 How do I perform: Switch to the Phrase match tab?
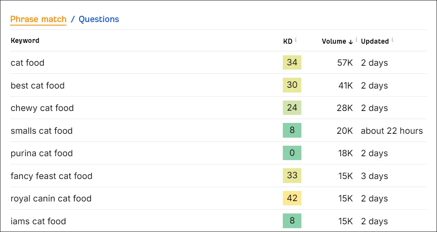tap(39, 19)
